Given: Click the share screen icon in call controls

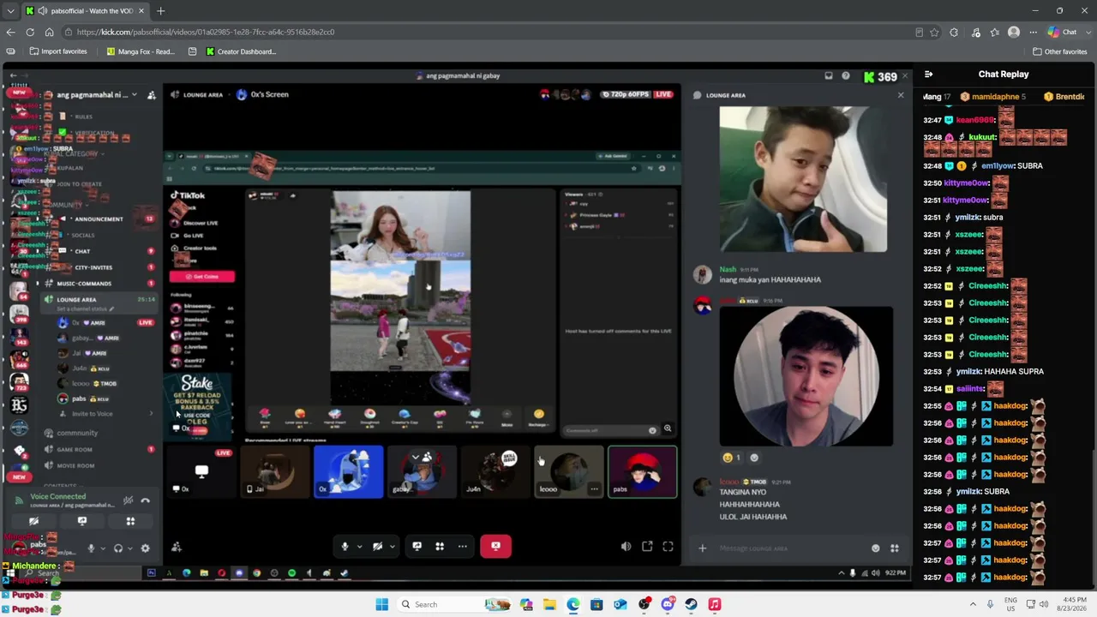Looking at the screenshot, I should [x=417, y=547].
